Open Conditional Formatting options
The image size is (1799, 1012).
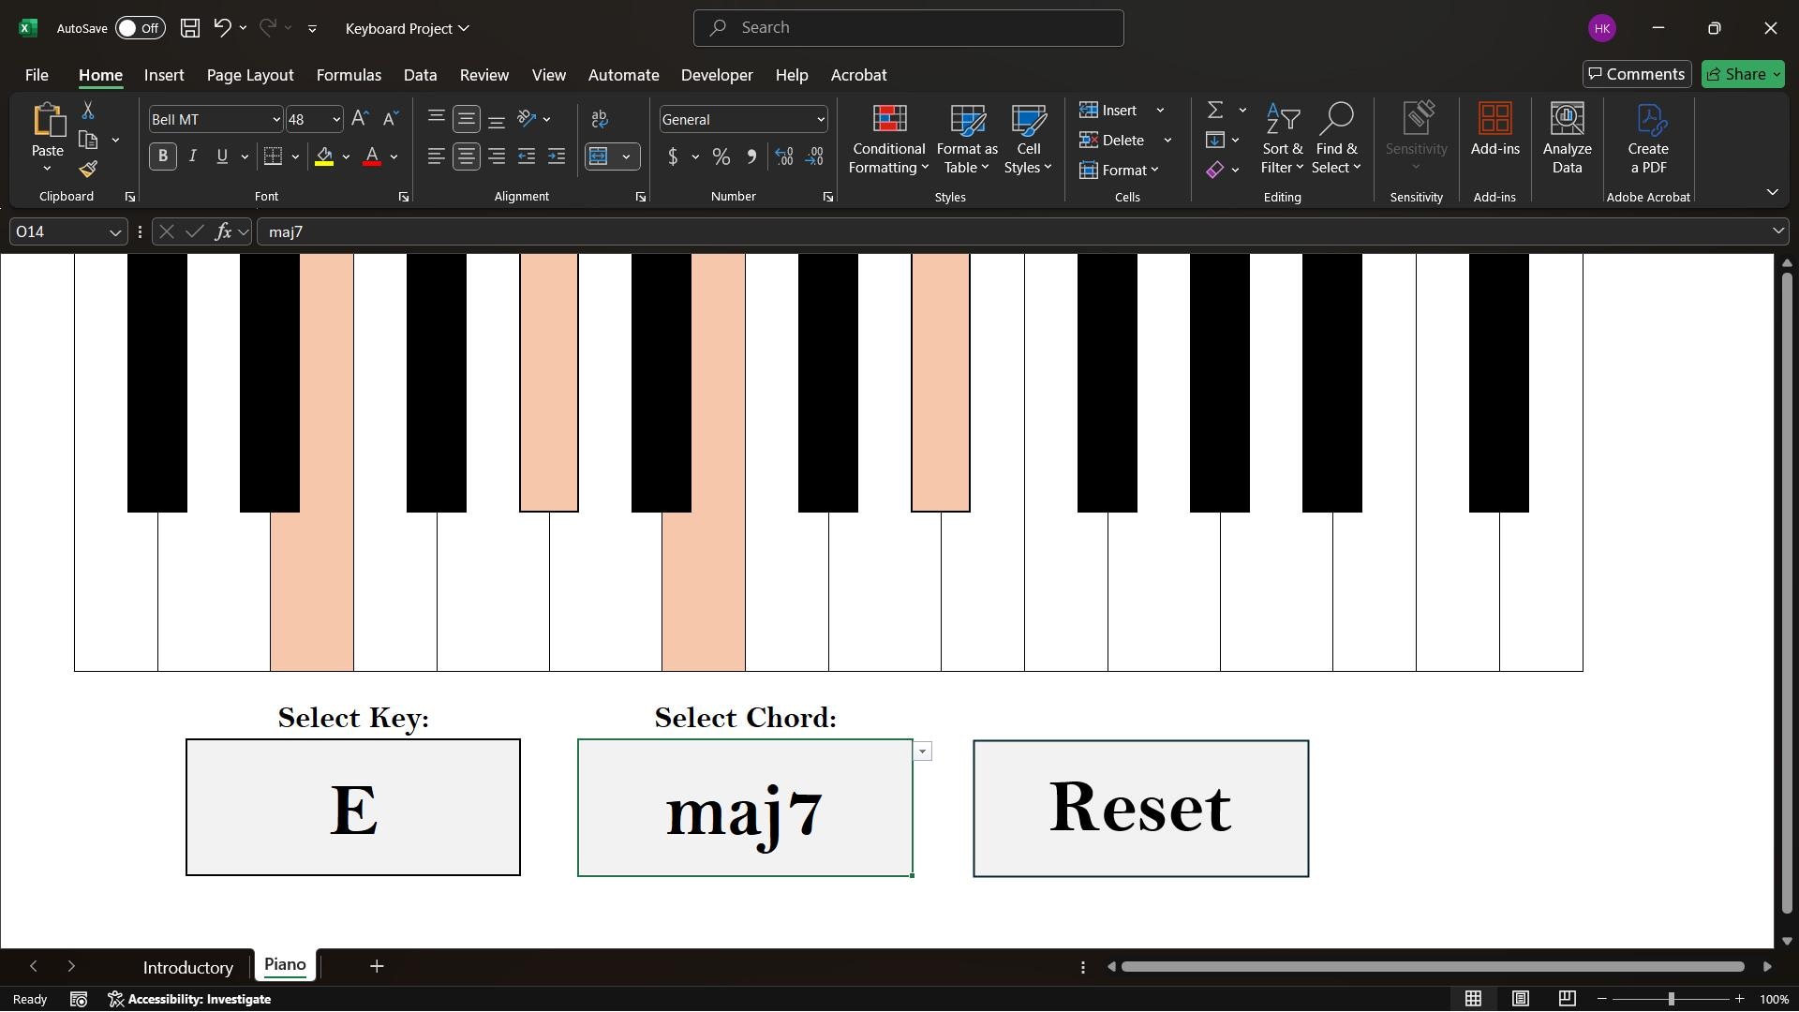[887, 139]
